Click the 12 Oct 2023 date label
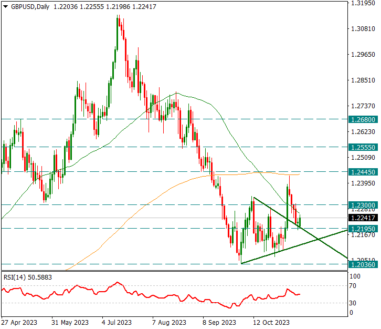The image size is (381, 329). point(271,322)
